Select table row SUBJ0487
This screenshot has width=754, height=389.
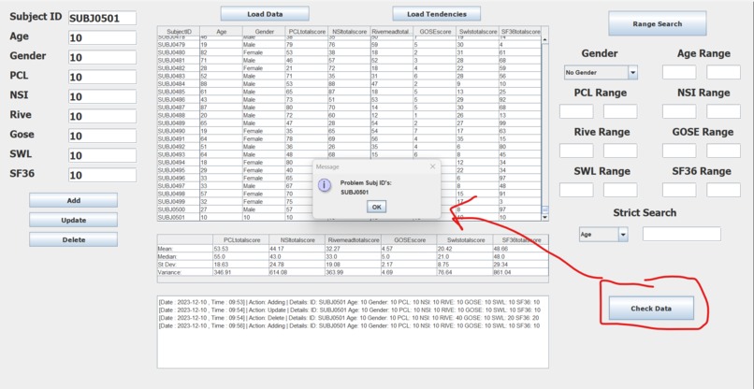point(349,108)
